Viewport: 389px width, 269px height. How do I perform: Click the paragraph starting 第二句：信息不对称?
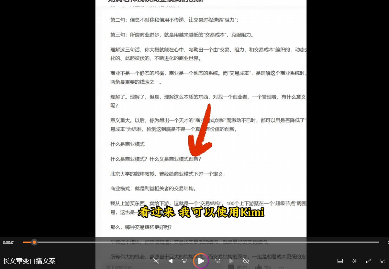pos(174,20)
